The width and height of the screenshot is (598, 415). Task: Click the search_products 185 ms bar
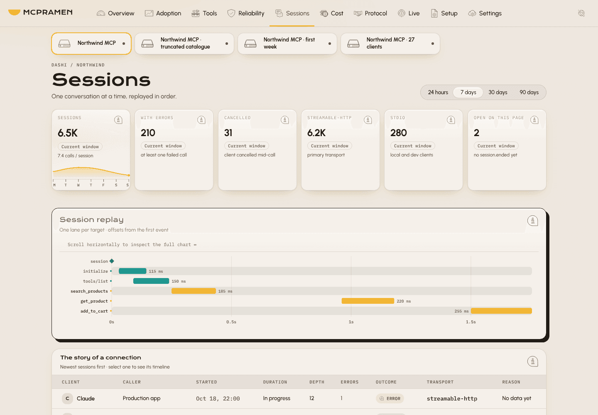point(194,291)
